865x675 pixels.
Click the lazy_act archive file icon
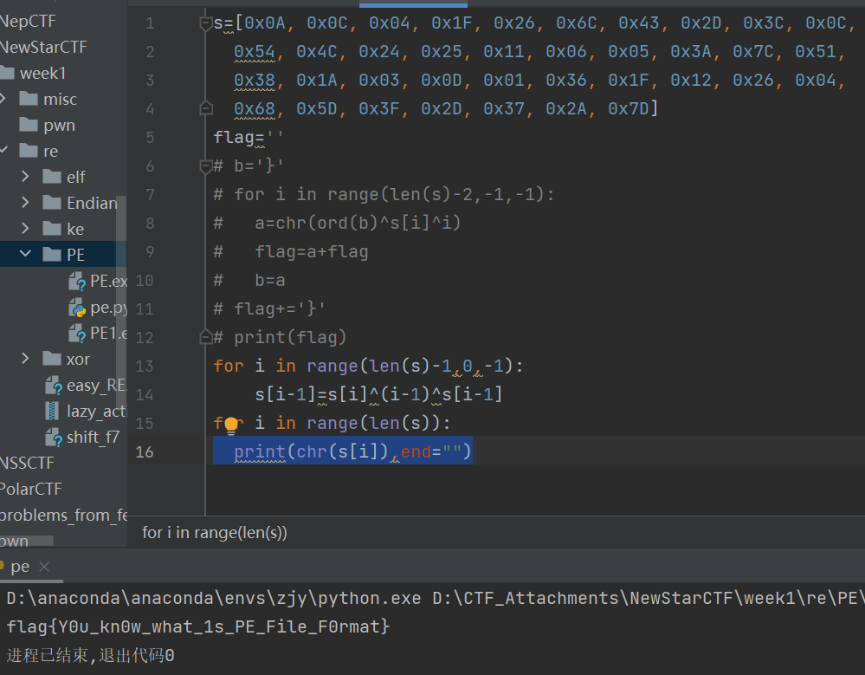point(54,411)
